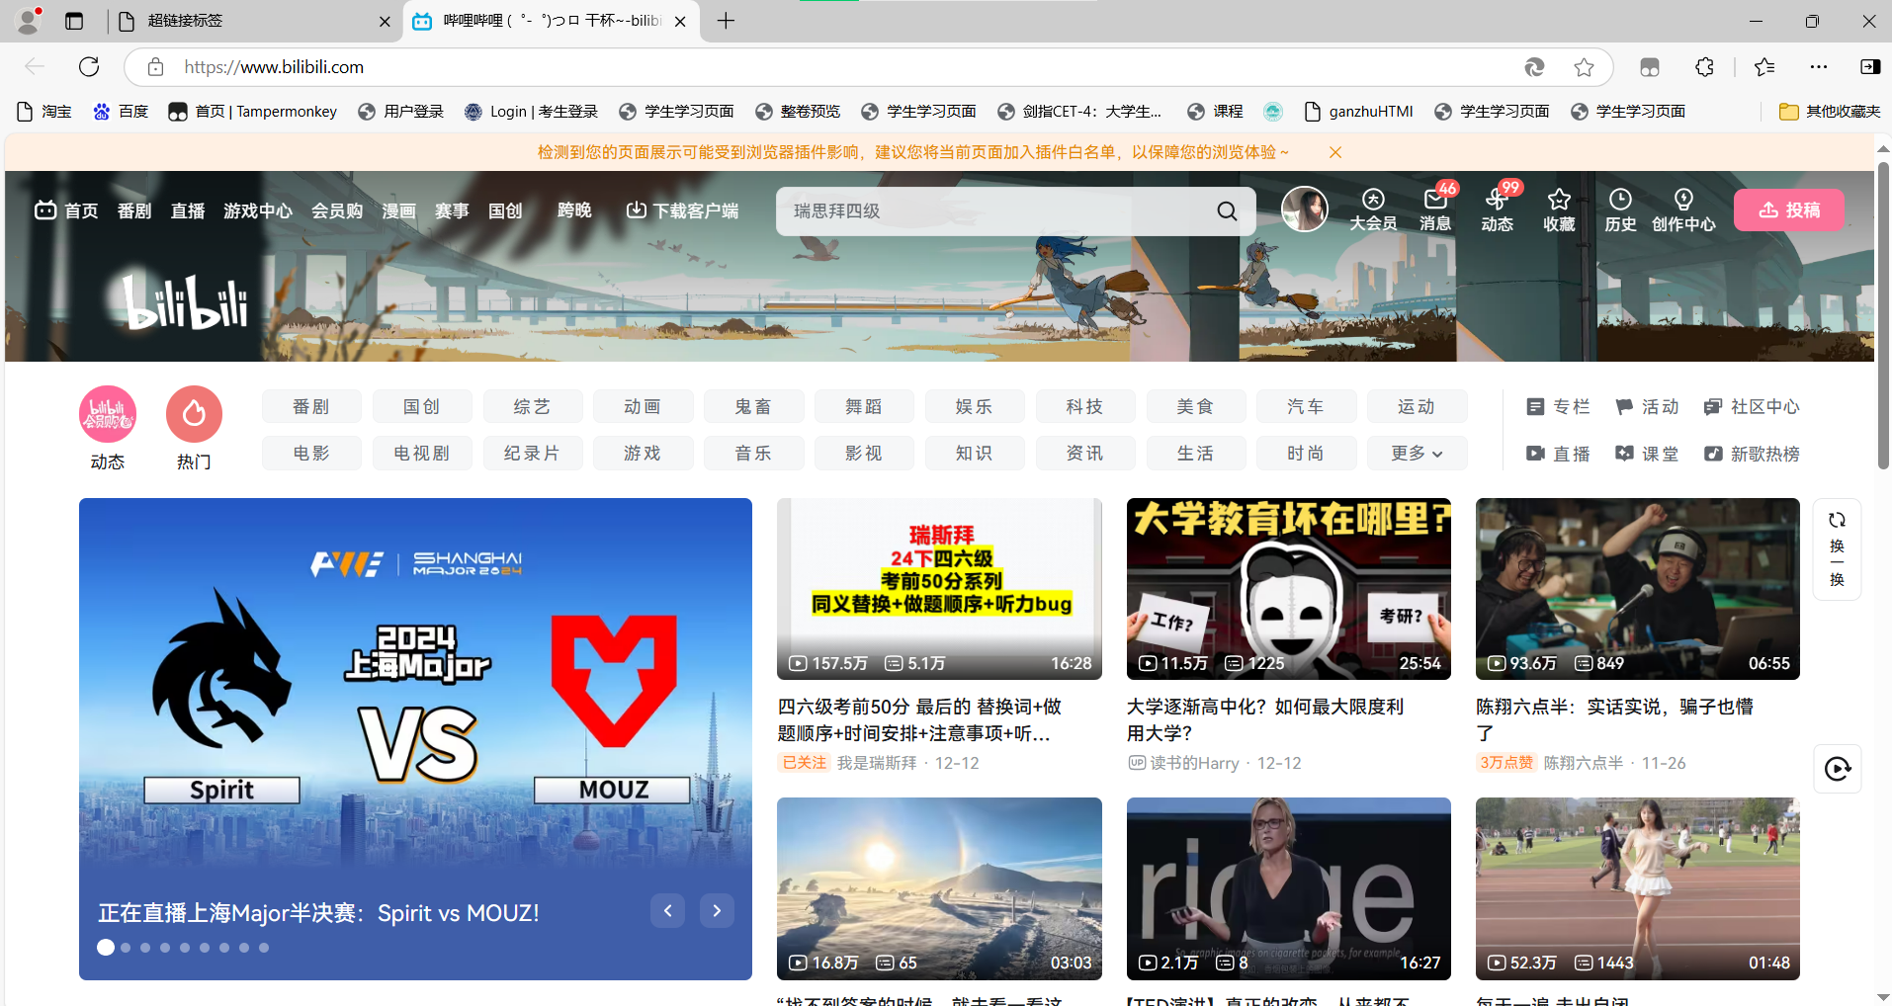View site information lock icon
The image size is (1892, 1006).
coord(155,66)
